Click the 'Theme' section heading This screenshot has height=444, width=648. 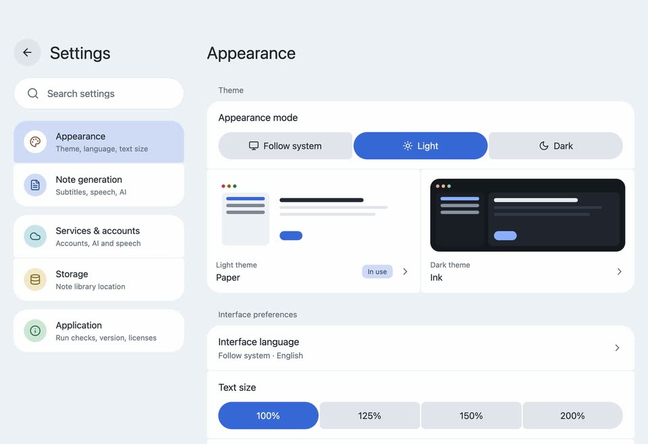click(231, 90)
